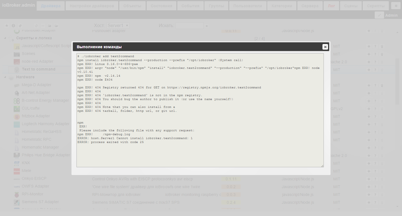Open the Пользователи tab
The height and width of the screenshot is (216, 402).
tap(248, 6)
